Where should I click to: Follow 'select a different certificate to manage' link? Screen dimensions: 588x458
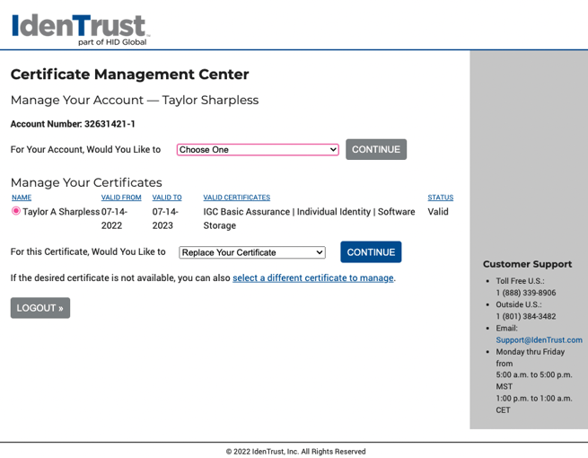pyautogui.click(x=312, y=278)
